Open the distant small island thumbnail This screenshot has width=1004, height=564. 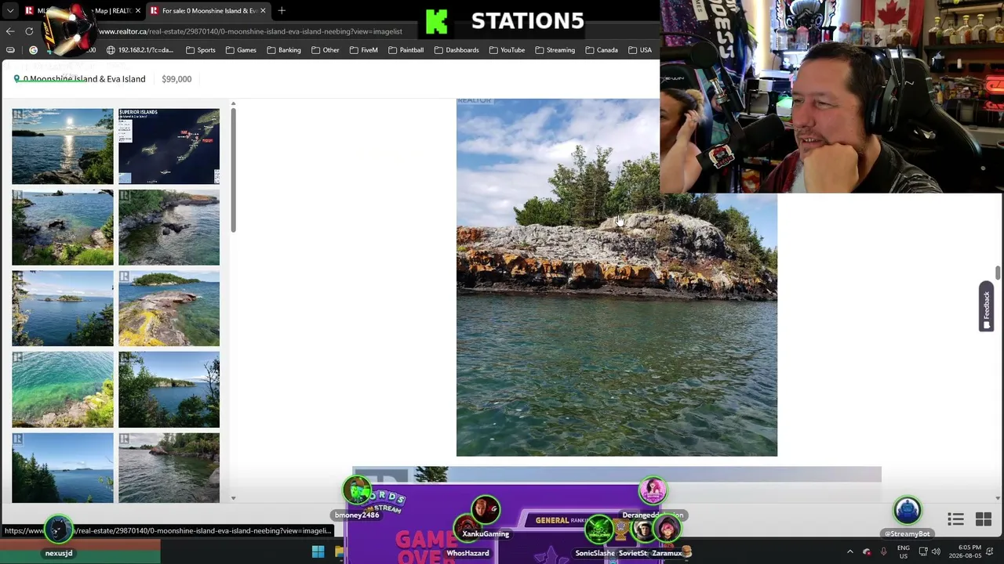pyautogui.click(x=63, y=309)
